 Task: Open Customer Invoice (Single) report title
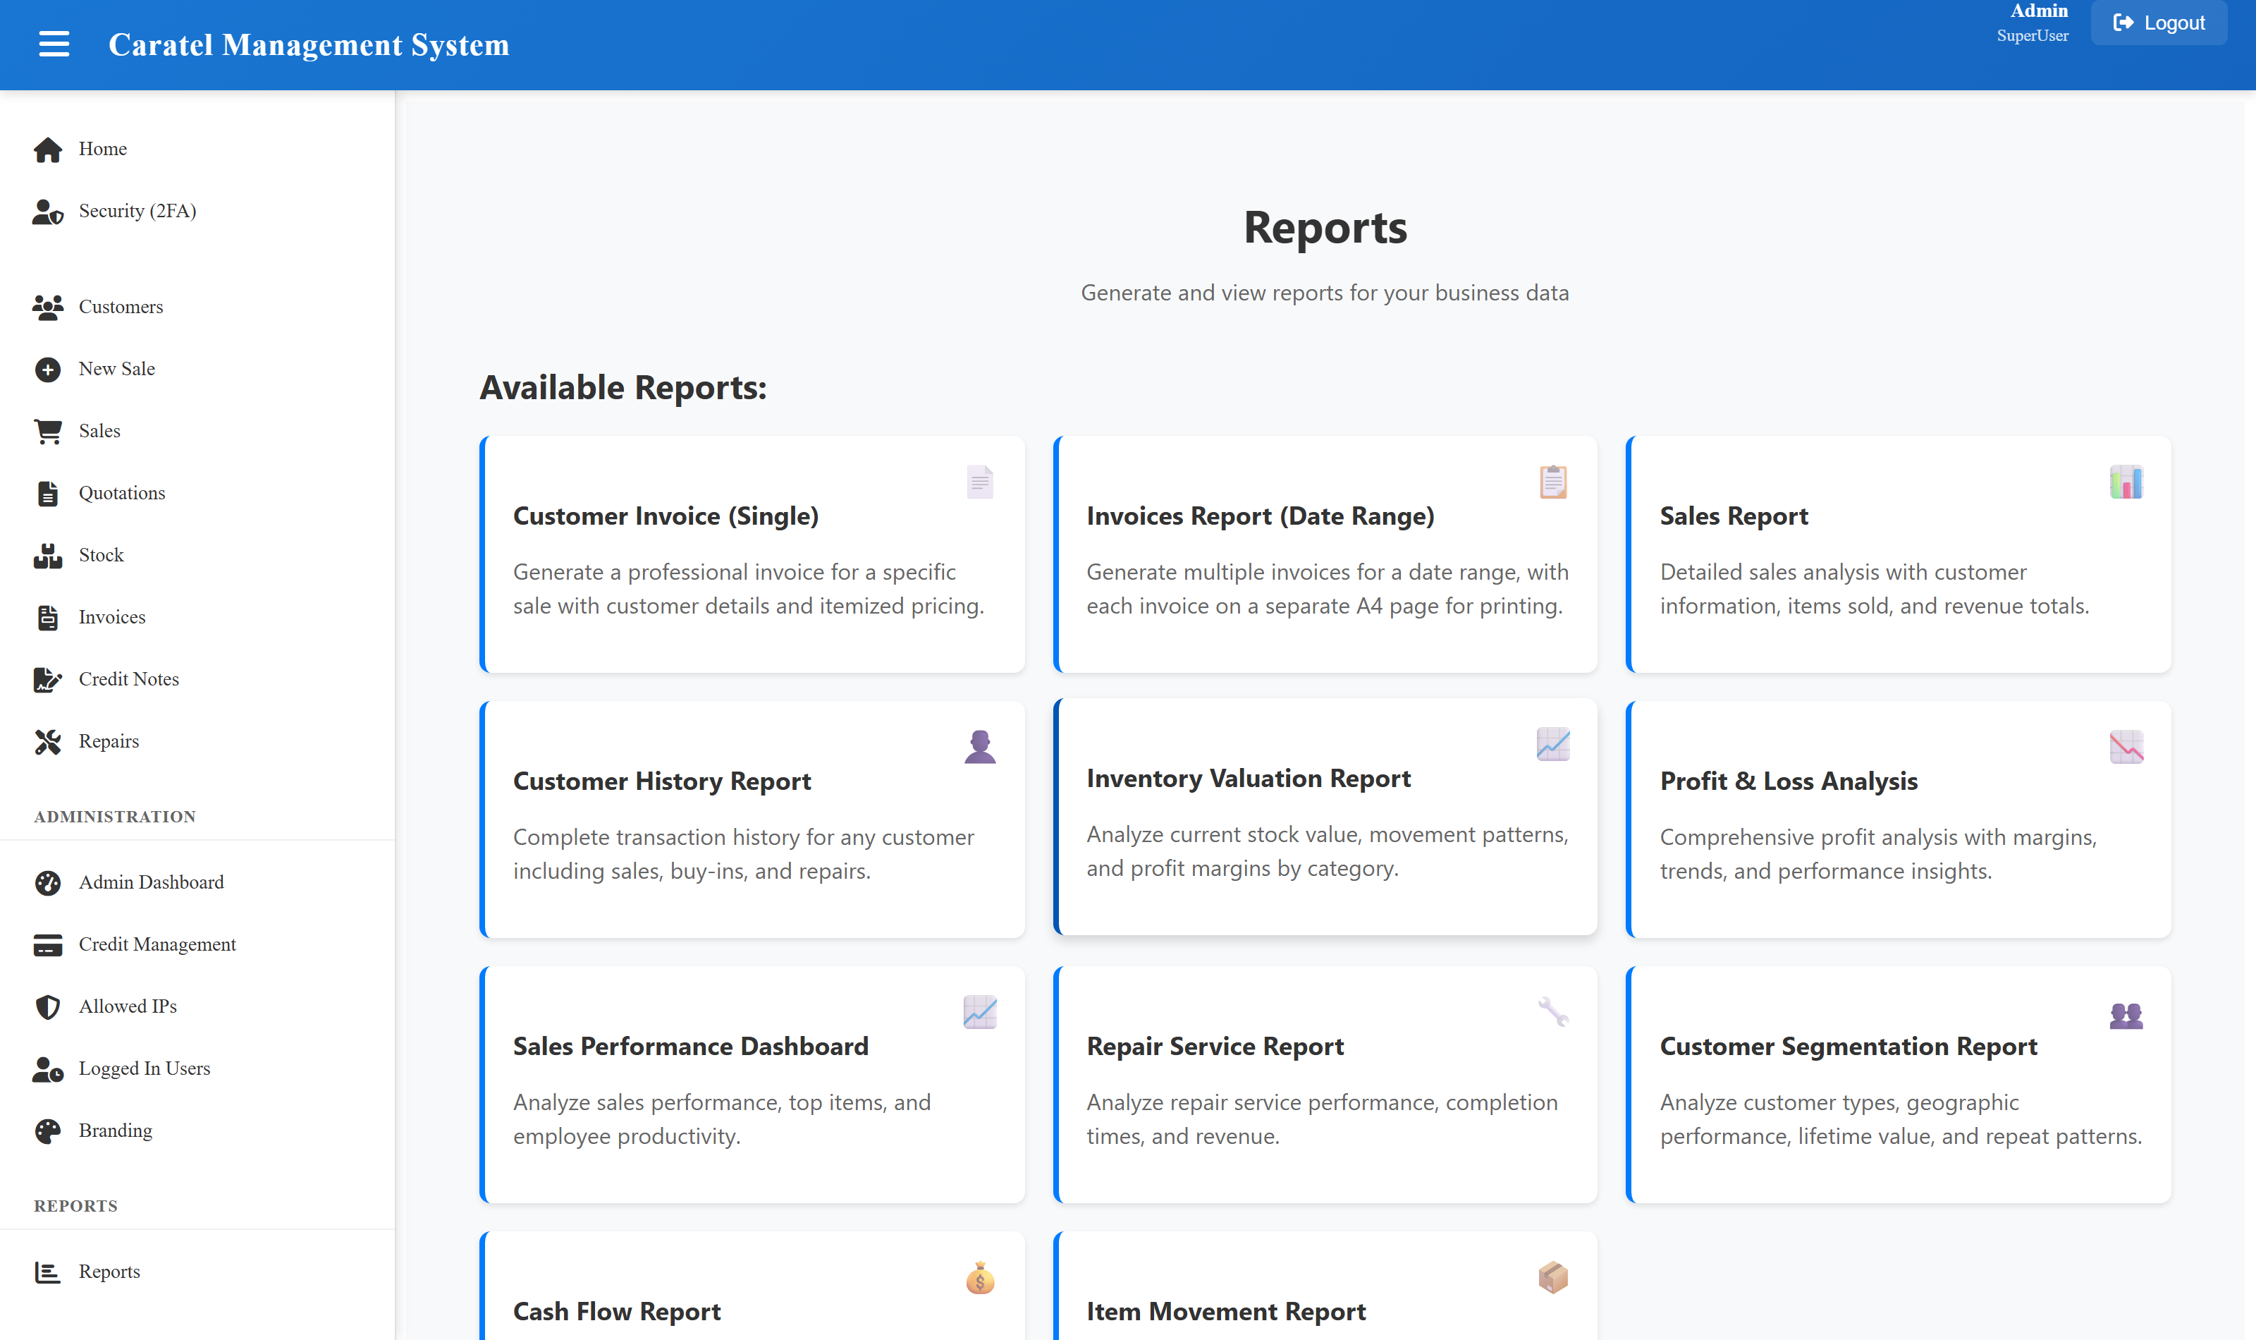pos(666,516)
